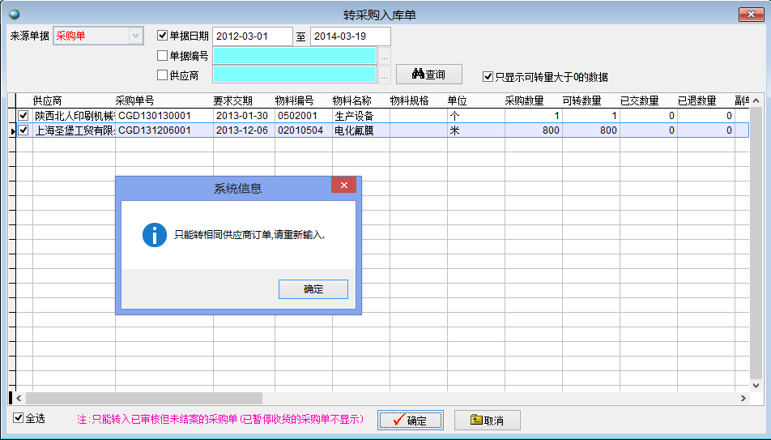This screenshot has width=771, height=440.
Task: Uncheck the row for 陕西北人印刷机械
Action: tap(23, 116)
